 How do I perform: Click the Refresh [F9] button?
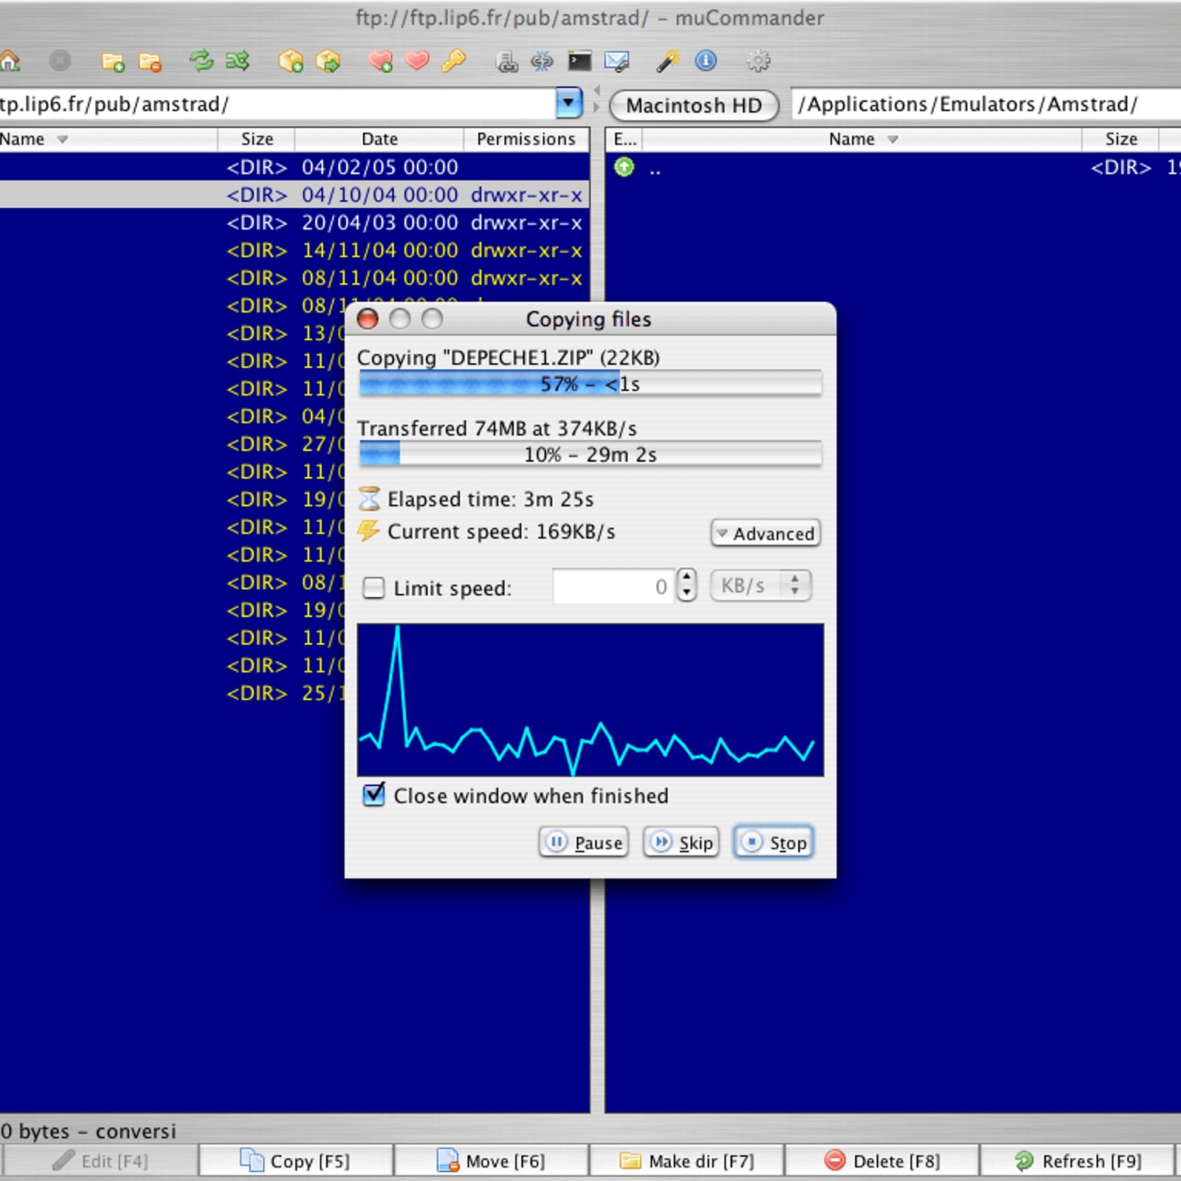click(1078, 1161)
